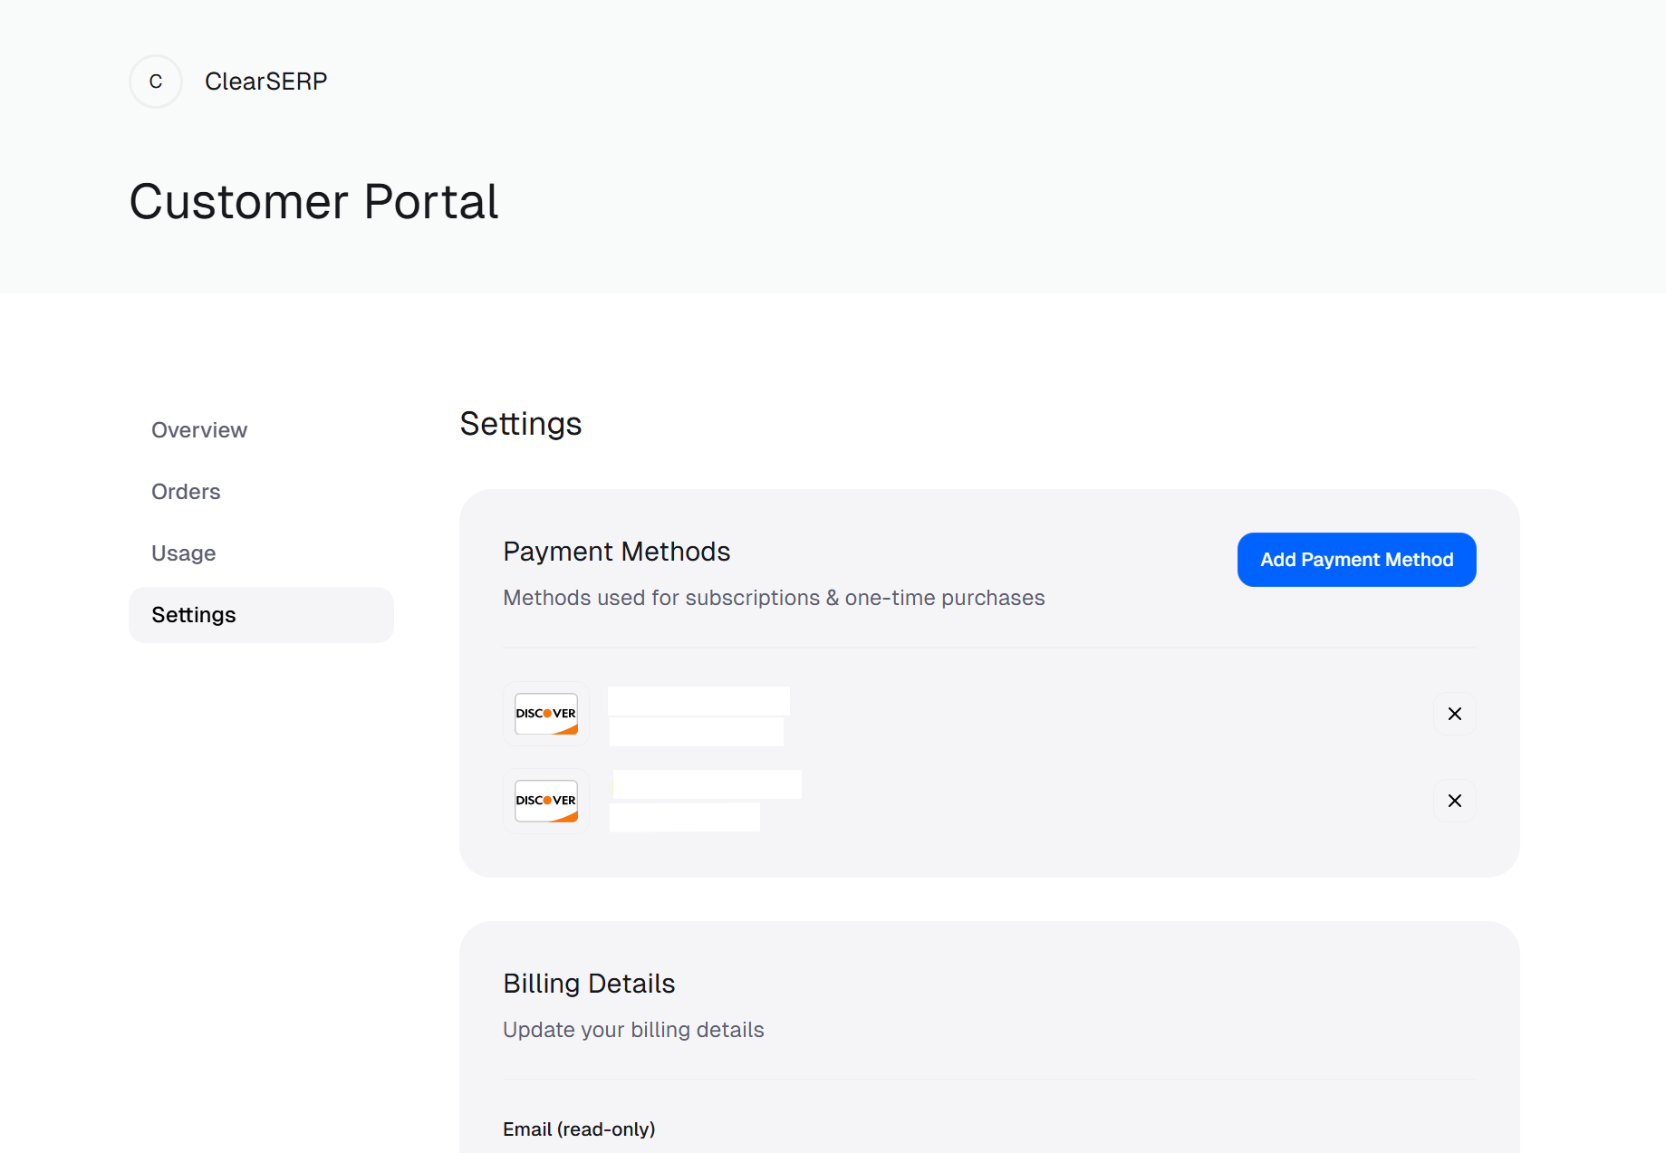Click the 'Email (read-only)' label

(579, 1129)
